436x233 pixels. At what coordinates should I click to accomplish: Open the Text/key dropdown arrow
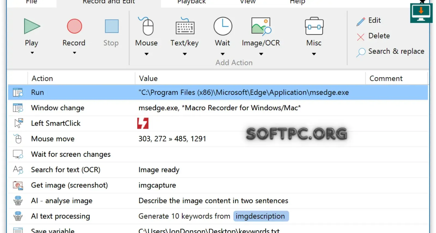[185, 54]
